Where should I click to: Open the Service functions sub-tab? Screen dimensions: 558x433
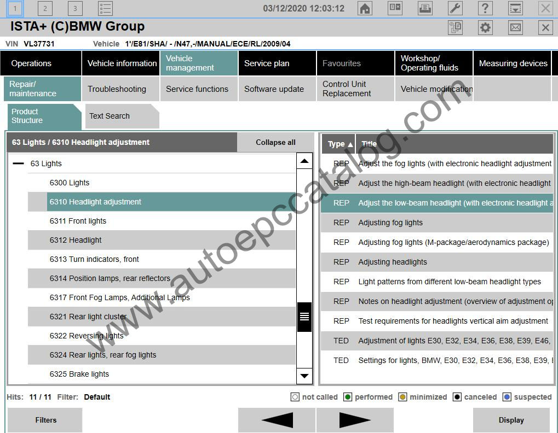[199, 89]
